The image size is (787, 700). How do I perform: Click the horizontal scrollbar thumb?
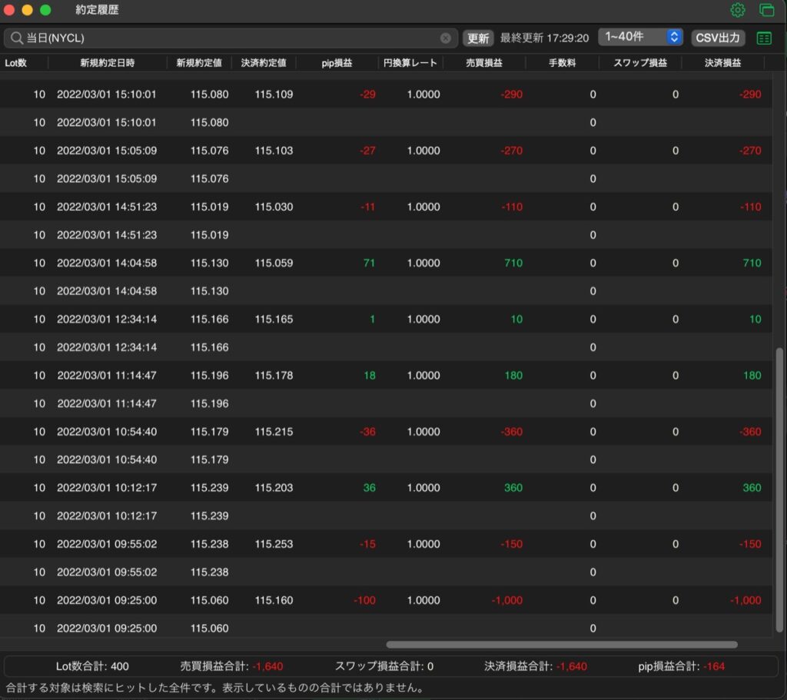pos(562,645)
